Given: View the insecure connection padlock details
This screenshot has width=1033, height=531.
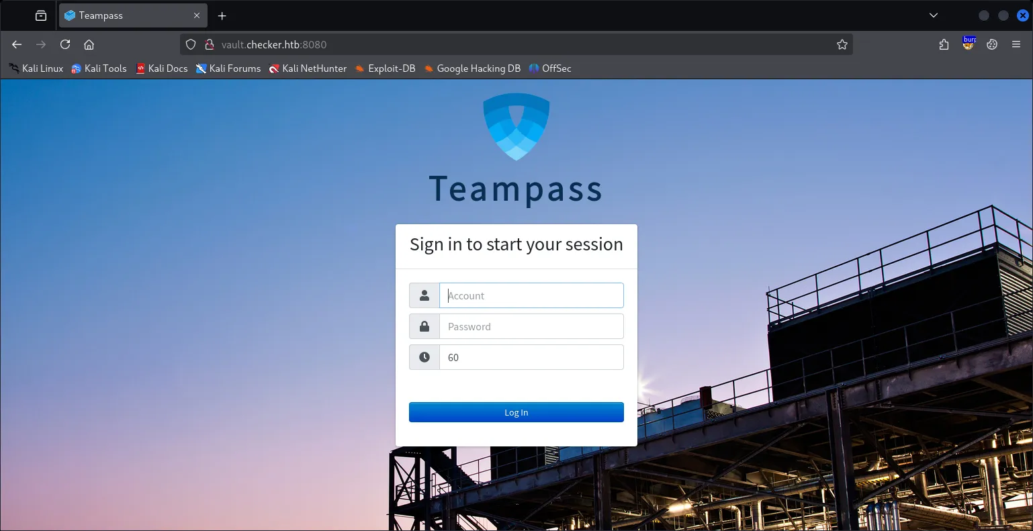Looking at the screenshot, I should pos(209,44).
